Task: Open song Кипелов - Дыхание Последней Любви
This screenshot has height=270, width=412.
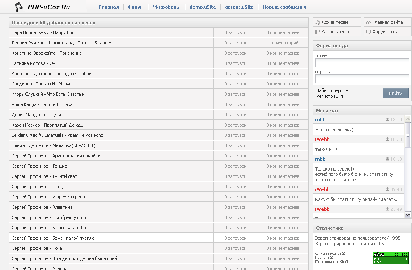Action: (51, 74)
